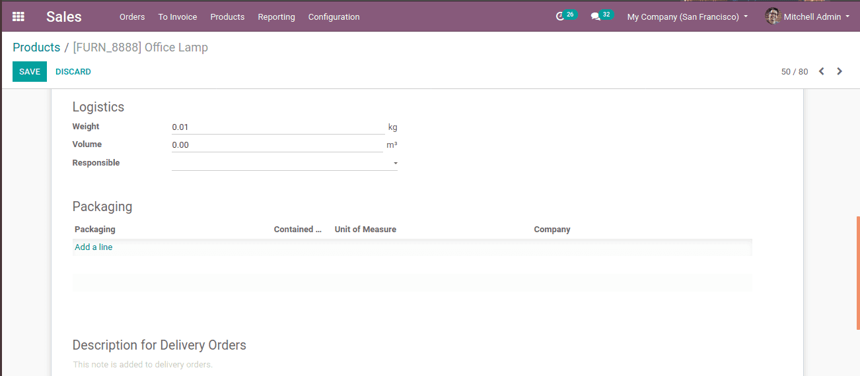Click Mitchell Admin avatar picture
This screenshot has width=860, height=376.
pyautogui.click(x=773, y=16)
